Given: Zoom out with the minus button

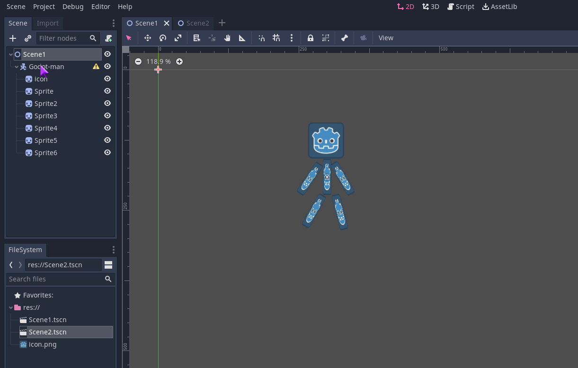Looking at the screenshot, I should (x=138, y=61).
